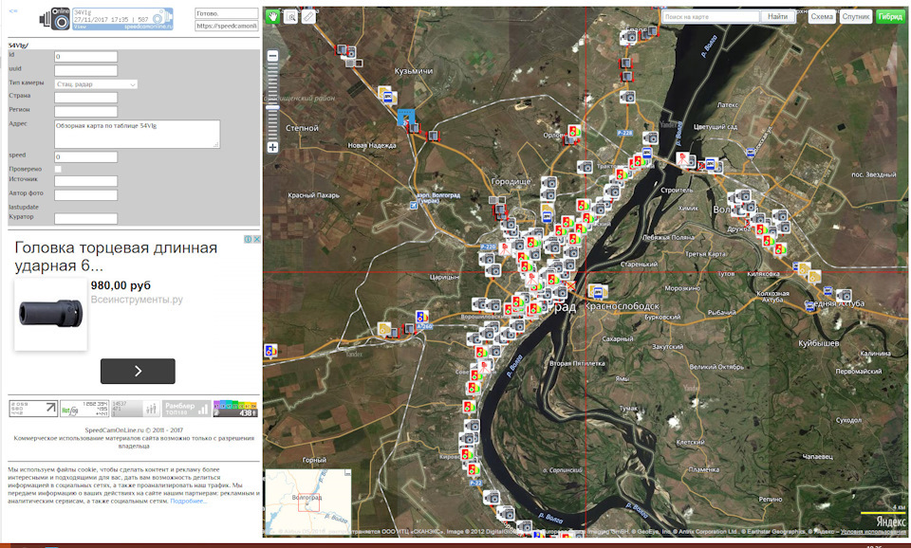Select the ruler distance measurement tool
The height and width of the screenshot is (548, 911).
[308, 16]
